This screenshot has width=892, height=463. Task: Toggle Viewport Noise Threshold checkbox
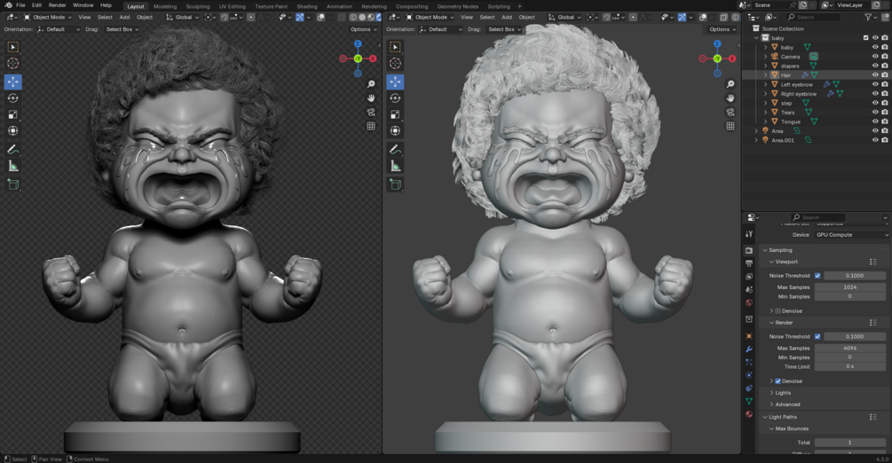tap(817, 275)
